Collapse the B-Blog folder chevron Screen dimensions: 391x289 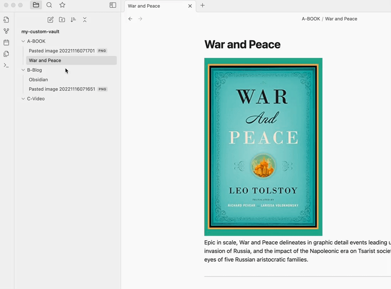pyautogui.click(x=23, y=70)
